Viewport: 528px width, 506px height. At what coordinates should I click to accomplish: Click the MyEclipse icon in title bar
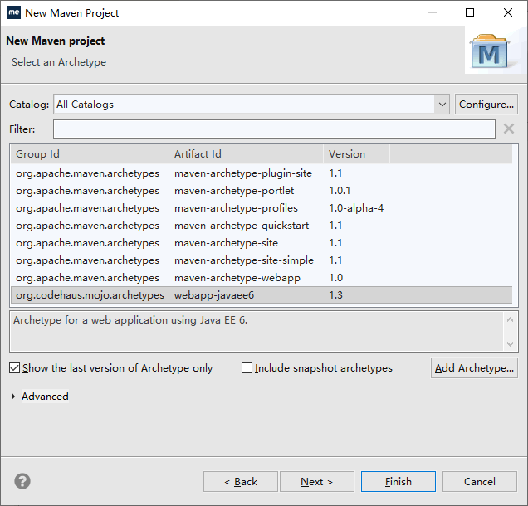(13, 12)
